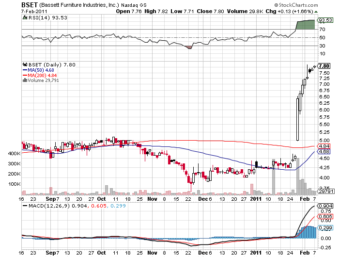Click the candlestick icon beside BSET (Daily)
339x257 pixels.
pyautogui.click(x=25, y=64)
